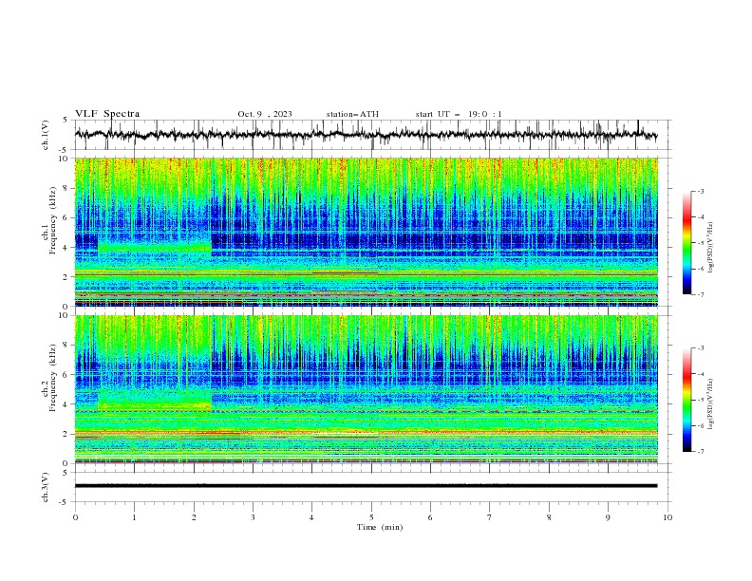The height and width of the screenshot is (581, 752).
Task: Select the log(PSD) label beside ch.1 colorbar
Action: 711,248
